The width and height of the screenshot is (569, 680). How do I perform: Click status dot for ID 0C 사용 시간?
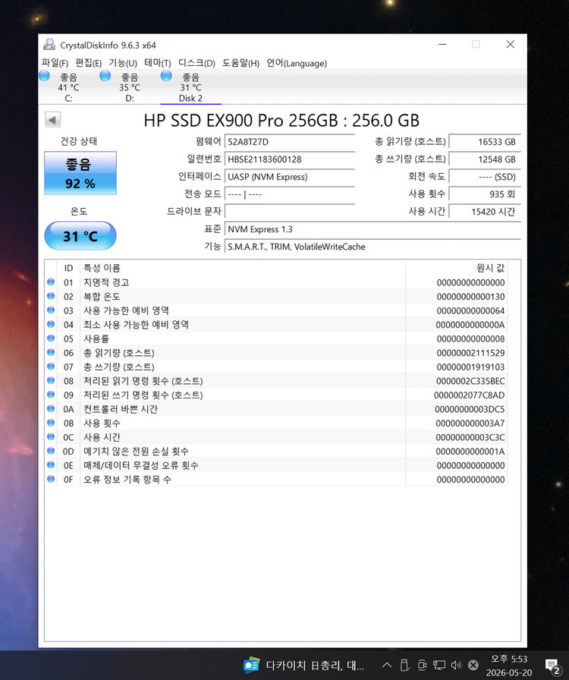point(51,436)
